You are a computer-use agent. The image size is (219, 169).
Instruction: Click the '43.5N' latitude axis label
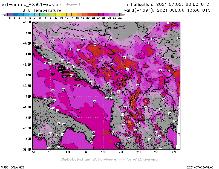click(x=27, y=65)
